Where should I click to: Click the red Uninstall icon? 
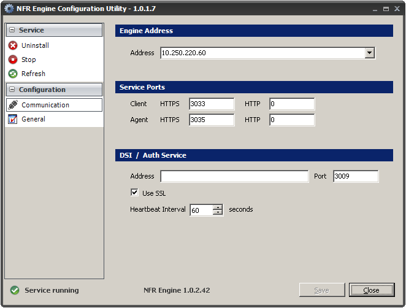click(x=13, y=45)
